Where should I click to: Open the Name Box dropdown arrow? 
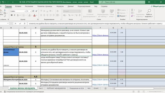[x=8, y=24]
